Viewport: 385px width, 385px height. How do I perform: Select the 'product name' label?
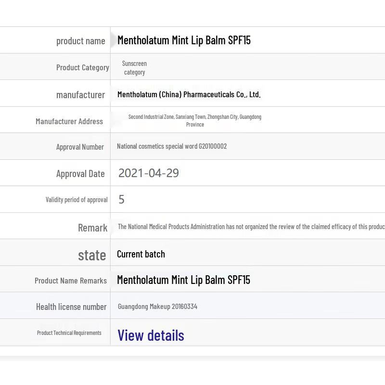point(81,41)
